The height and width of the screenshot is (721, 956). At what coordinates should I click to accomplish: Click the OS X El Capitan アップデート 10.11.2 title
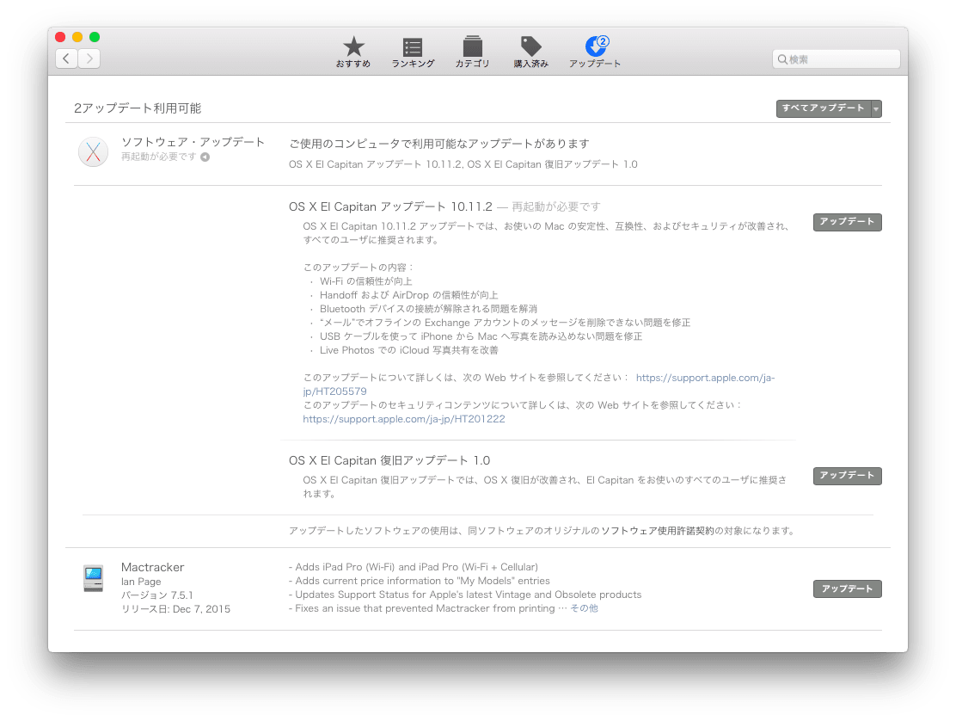[x=390, y=206]
